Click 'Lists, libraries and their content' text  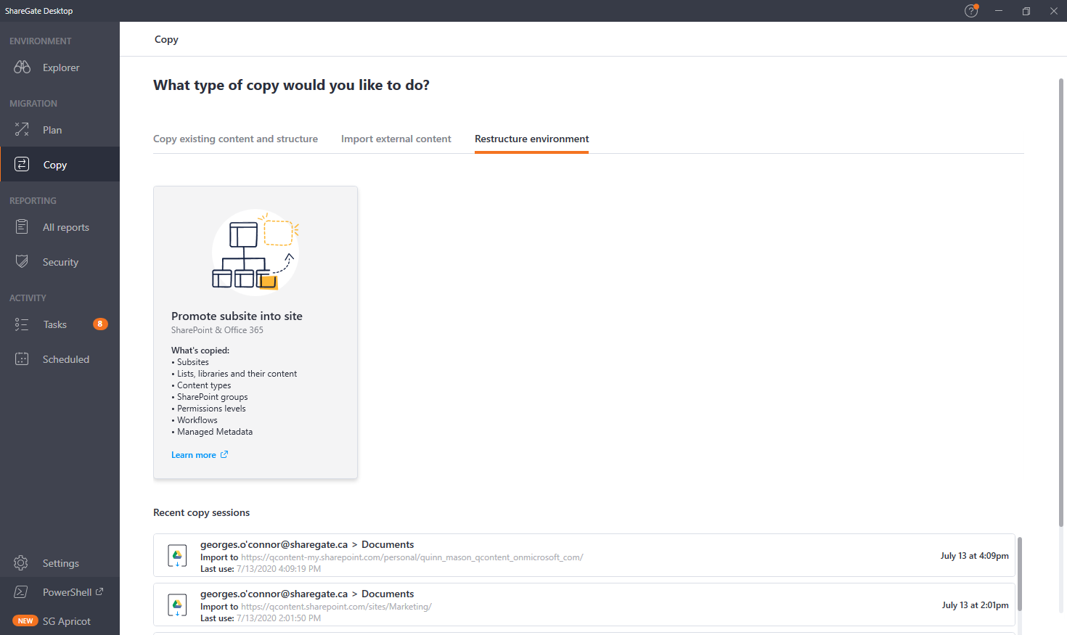point(237,374)
